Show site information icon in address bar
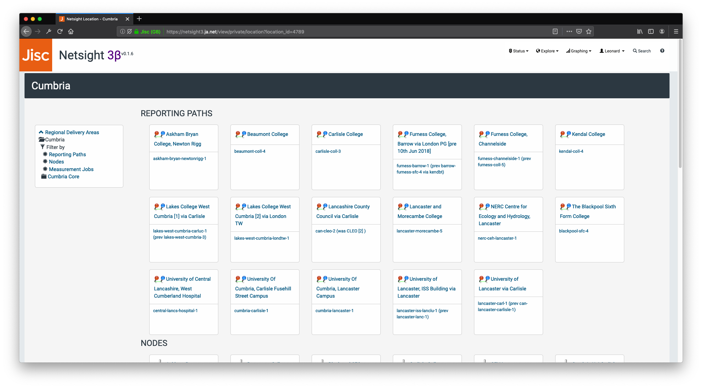This screenshot has height=388, width=702. point(122,31)
